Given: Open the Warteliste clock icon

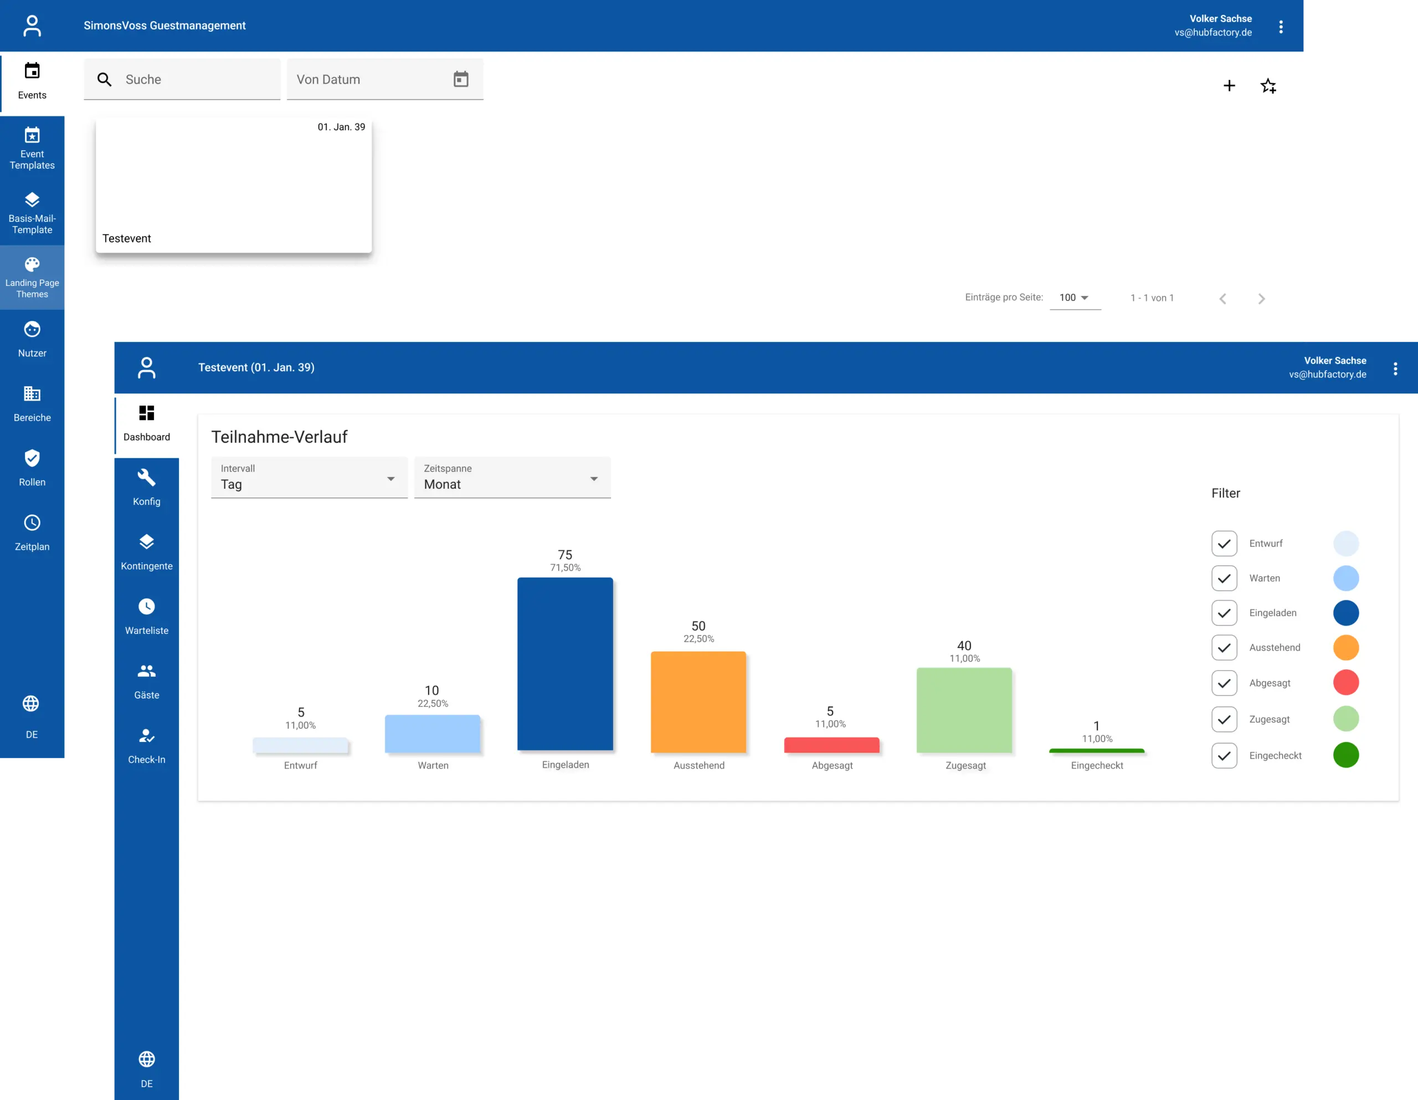Looking at the screenshot, I should point(147,606).
